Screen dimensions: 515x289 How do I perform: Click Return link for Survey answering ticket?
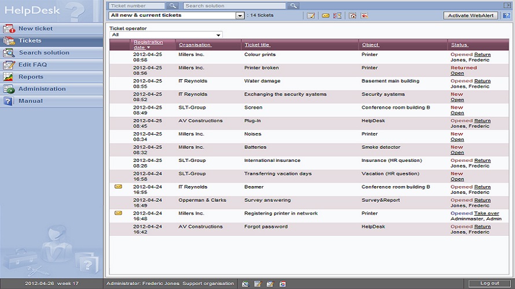point(482,200)
